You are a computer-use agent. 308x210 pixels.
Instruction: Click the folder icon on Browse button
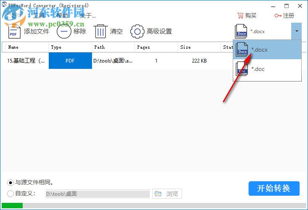[x=158, y=194]
